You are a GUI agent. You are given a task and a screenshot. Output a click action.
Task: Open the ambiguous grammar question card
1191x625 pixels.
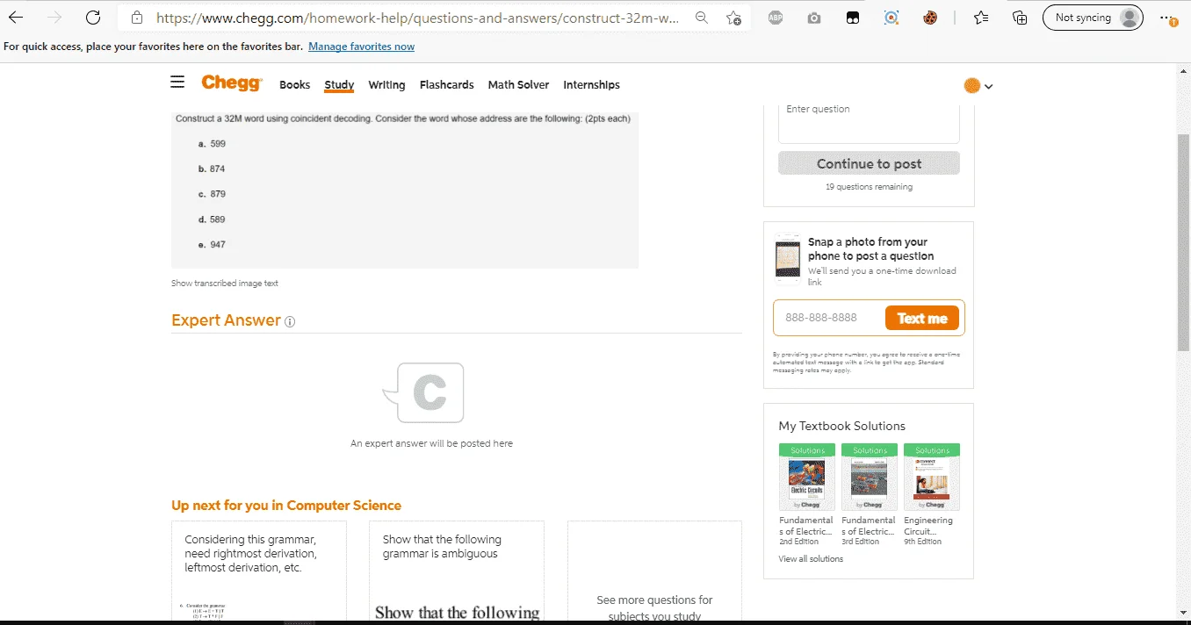point(457,571)
